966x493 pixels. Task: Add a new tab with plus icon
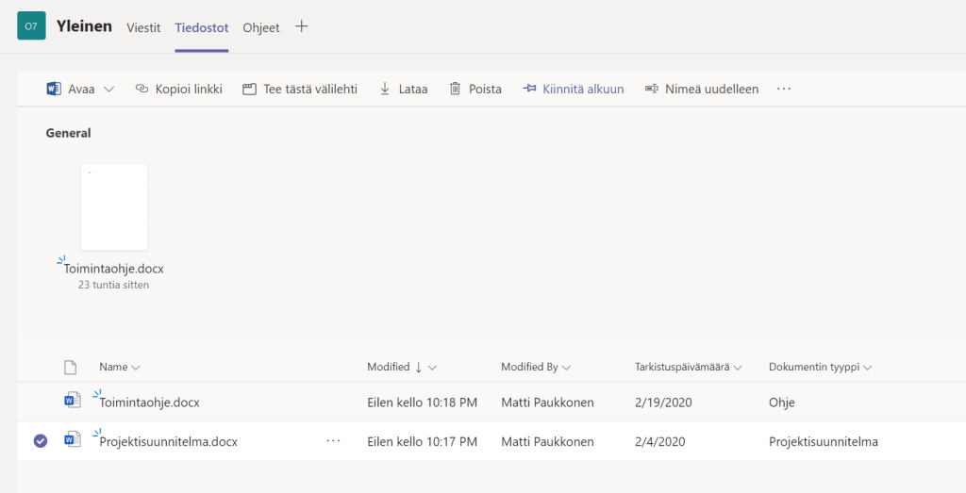tap(302, 26)
